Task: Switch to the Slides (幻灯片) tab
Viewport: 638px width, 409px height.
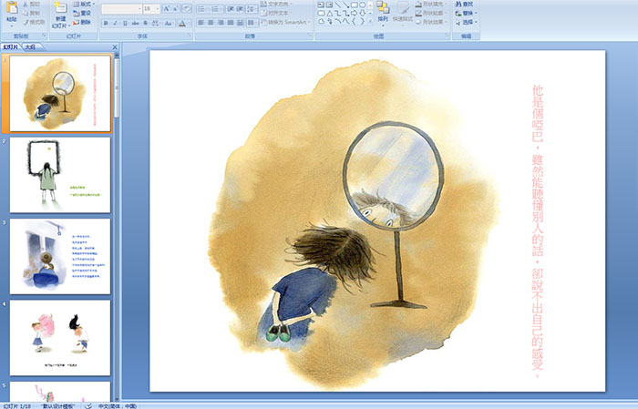Action: (12, 46)
